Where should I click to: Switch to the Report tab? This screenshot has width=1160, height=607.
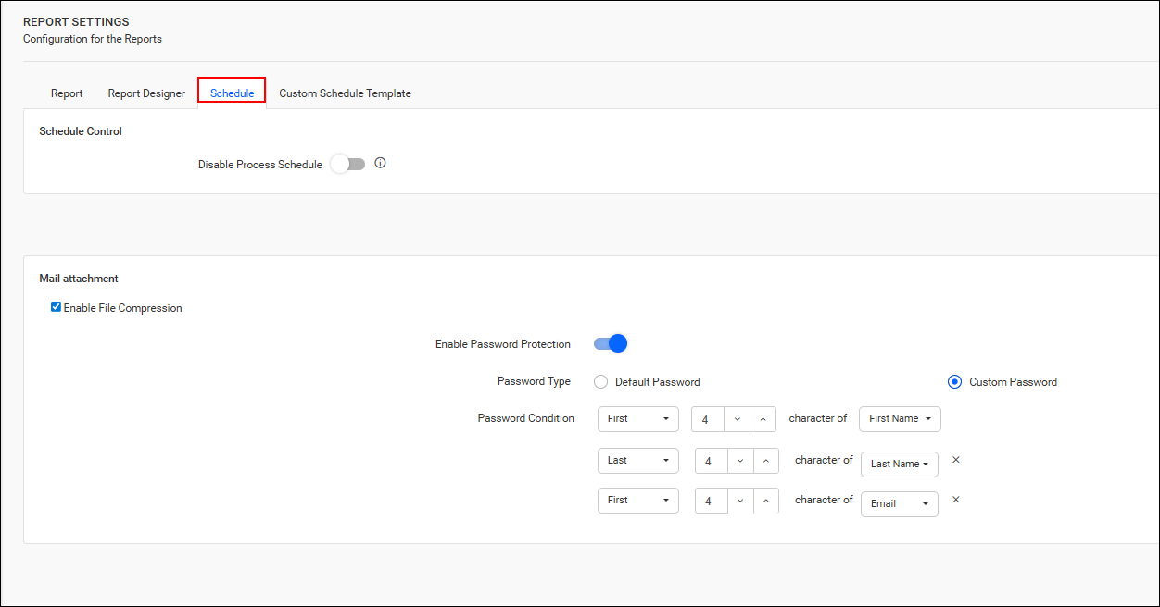[x=67, y=93]
